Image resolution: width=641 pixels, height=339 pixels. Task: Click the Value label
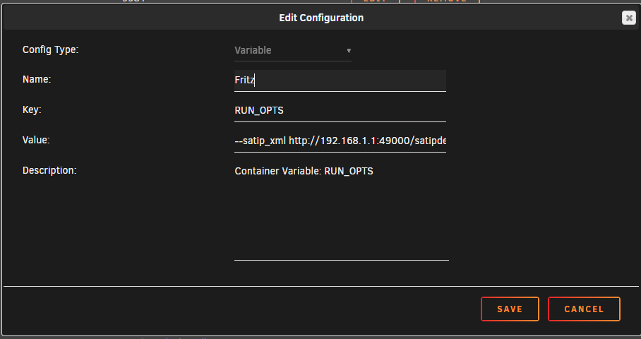(36, 141)
